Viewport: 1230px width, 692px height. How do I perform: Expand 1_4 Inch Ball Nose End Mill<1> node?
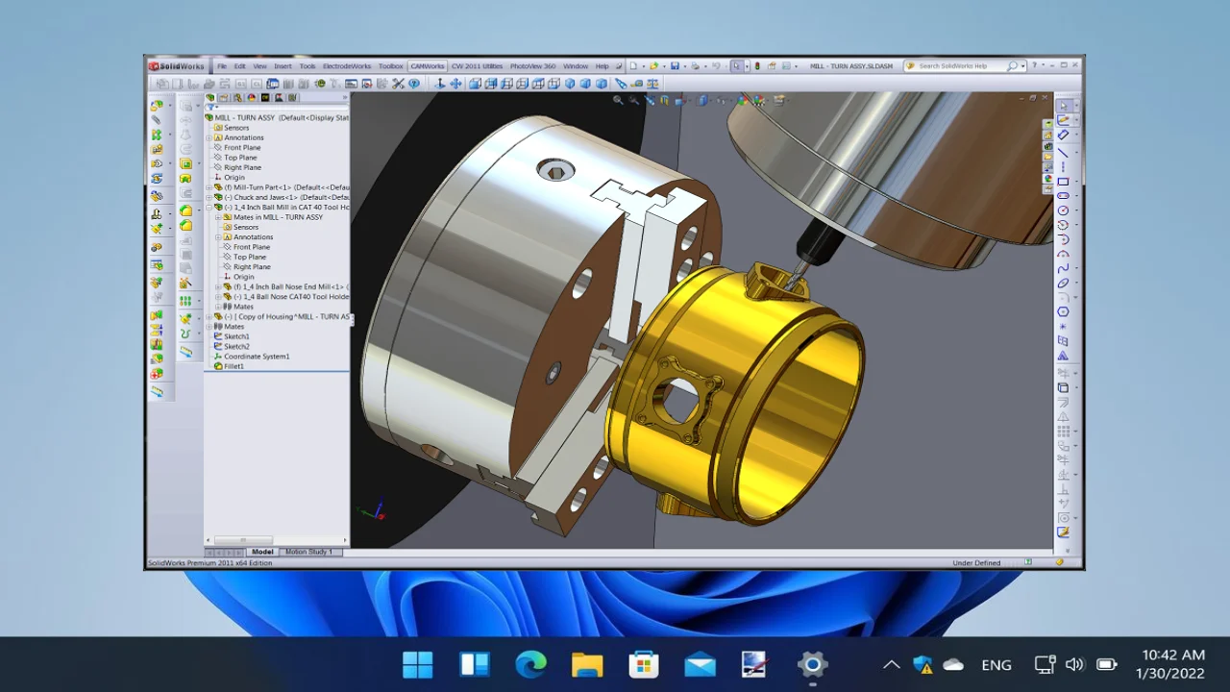(x=218, y=286)
